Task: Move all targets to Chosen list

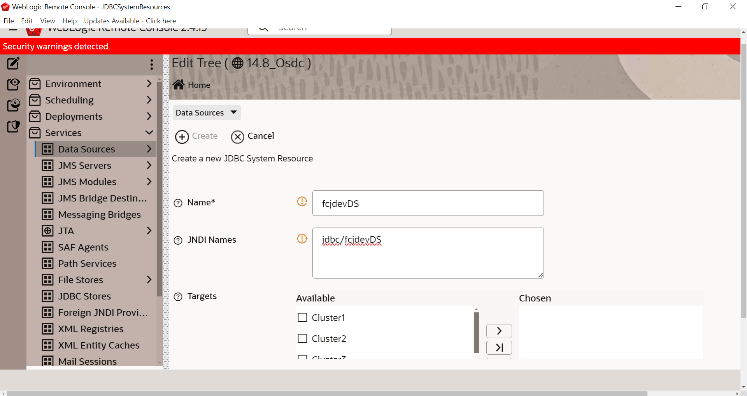Action: click(x=499, y=347)
